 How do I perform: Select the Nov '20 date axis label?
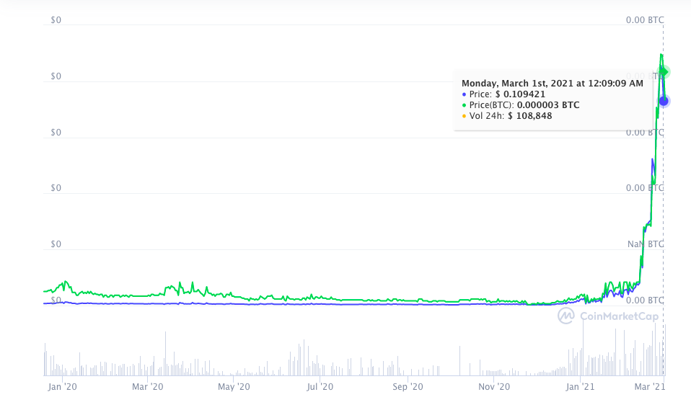tap(494, 387)
